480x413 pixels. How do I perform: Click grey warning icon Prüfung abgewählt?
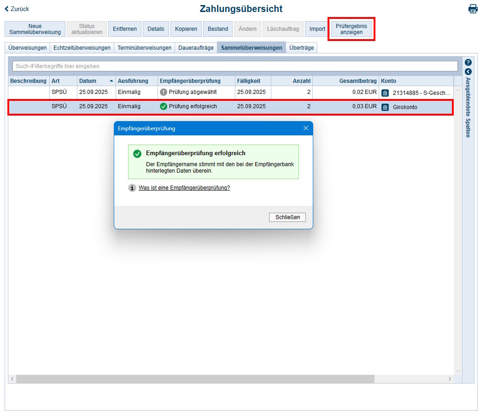click(x=163, y=92)
